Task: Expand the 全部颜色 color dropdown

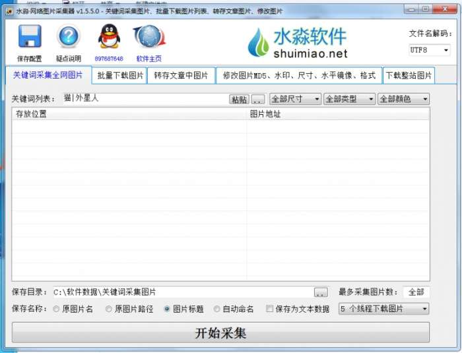Action: point(404,99)
